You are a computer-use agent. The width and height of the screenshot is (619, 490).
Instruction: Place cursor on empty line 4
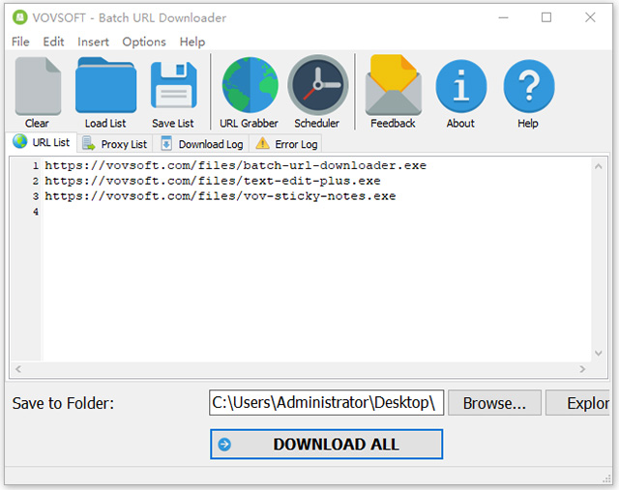[x=316, y=212]
